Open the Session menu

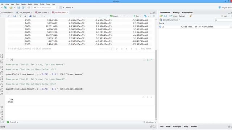pyautogui.click(x=24, y=4)
